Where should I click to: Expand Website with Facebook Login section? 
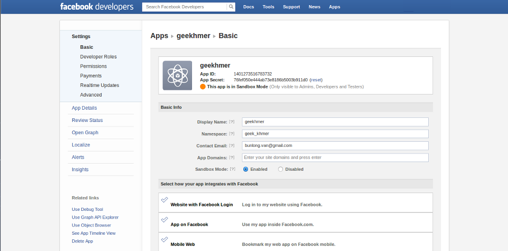click(x=296, y=203)
